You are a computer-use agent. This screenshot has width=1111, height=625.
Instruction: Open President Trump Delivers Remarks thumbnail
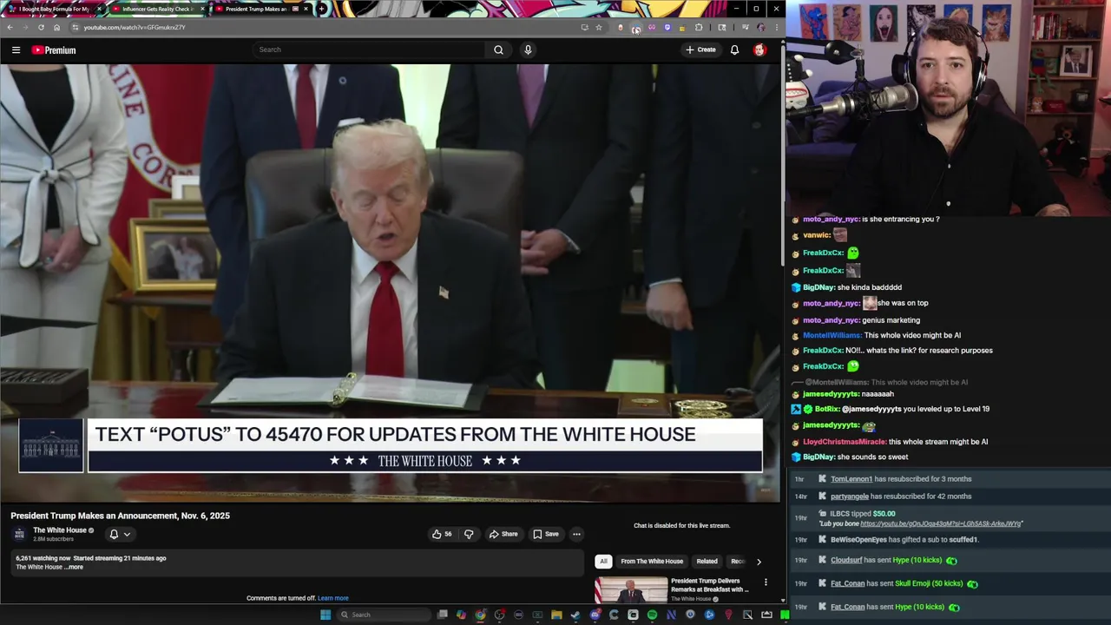coord(631,589)
